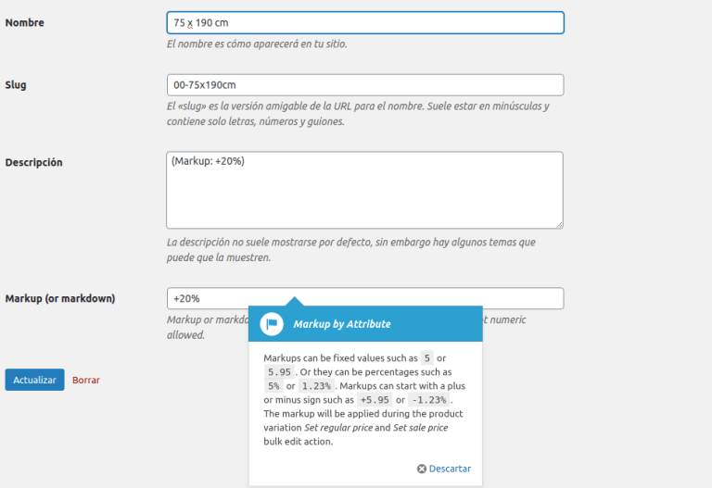Click the Descartar link text
This screenshot has height=488, width=712.
pos(450,469)
